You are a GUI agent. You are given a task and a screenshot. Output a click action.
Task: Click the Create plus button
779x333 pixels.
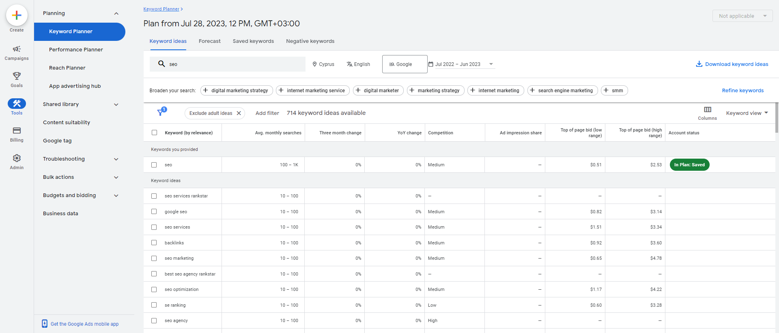point(17,15)
